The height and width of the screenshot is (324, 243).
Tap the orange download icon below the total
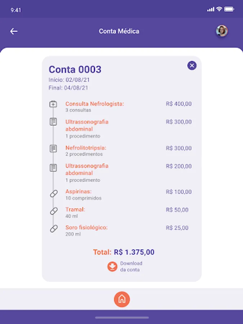pyautogui.click(x=112, y=266)
